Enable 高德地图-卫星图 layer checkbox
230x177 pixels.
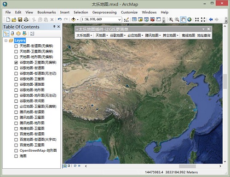point(16,129)
